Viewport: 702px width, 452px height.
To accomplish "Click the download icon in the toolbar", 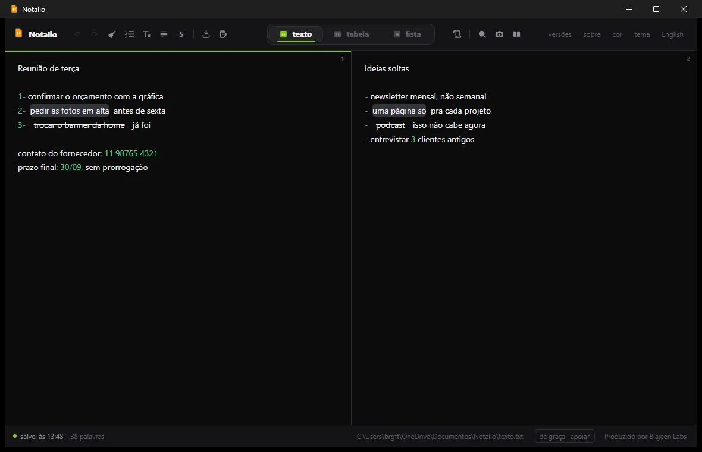I will click(x=206, y=34).
